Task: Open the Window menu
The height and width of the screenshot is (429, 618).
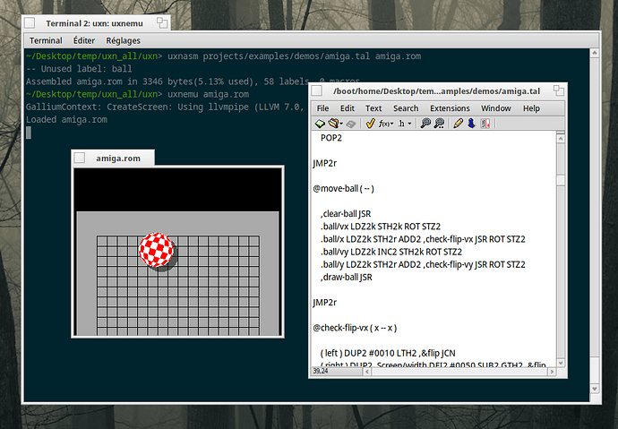Action: click(496, 108)
